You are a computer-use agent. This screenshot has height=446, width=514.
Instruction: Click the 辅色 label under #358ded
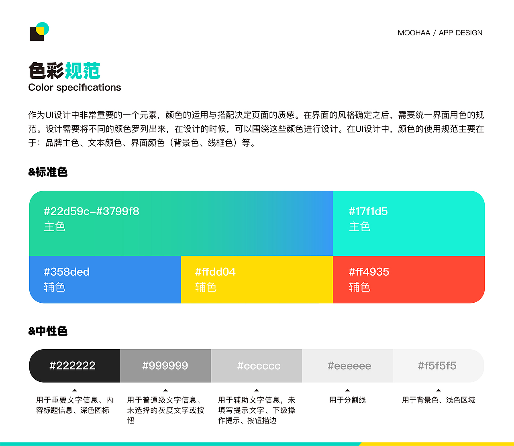(54, 287)
